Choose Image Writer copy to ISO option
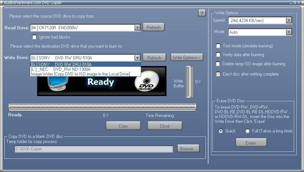 [x=86, y=74]
